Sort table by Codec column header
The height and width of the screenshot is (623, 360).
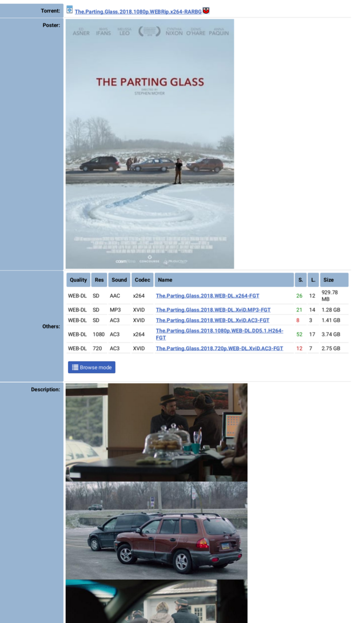pyautogui.click(x=142, y=280)
